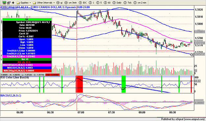Select the IDC symbol shortcut
Viewport: 206px width, 121px height.
(x=83, y=3)
